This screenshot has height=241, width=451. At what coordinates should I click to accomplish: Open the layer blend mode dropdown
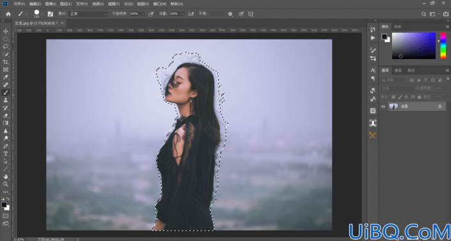click(x=397, y=88)
